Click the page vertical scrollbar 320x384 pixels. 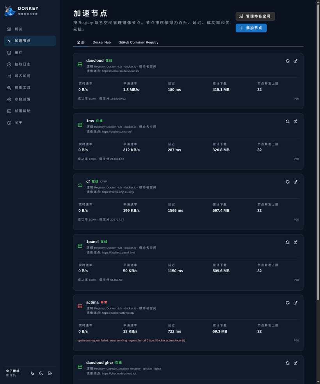pyautogui.click(x=318, y=152)
